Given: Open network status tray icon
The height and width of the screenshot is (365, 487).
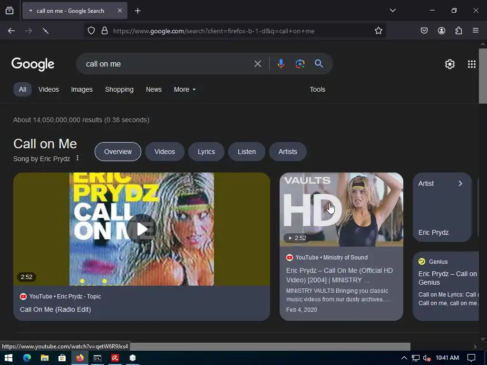Looking at the screenshot, I should pyautogui.click(x=415, y=358).
